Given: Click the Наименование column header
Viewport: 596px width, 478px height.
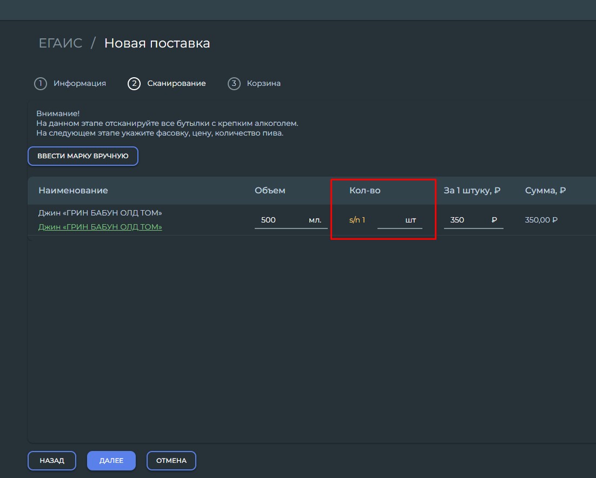Looking at the screenshot, I should click(x=74, y=191).
